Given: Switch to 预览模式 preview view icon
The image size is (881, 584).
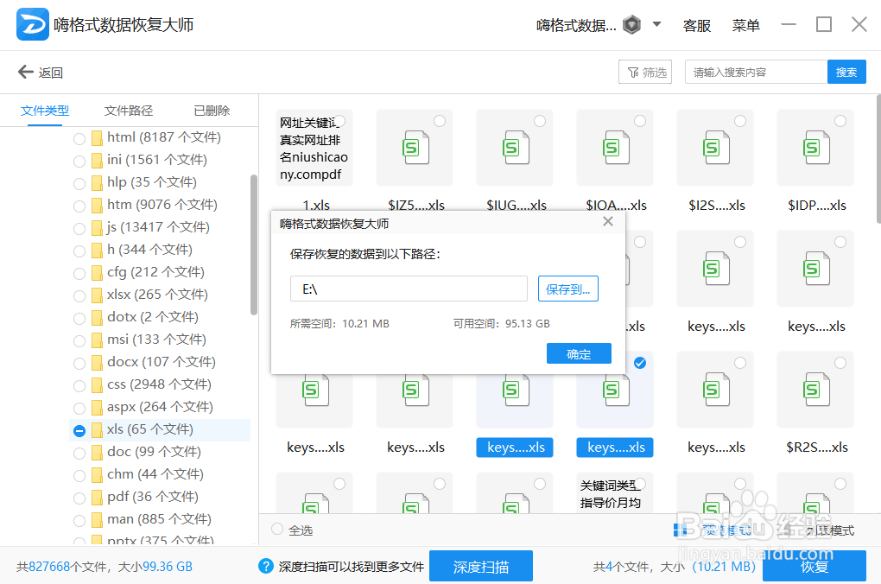Looking at the screenshot, I should 680,529.
